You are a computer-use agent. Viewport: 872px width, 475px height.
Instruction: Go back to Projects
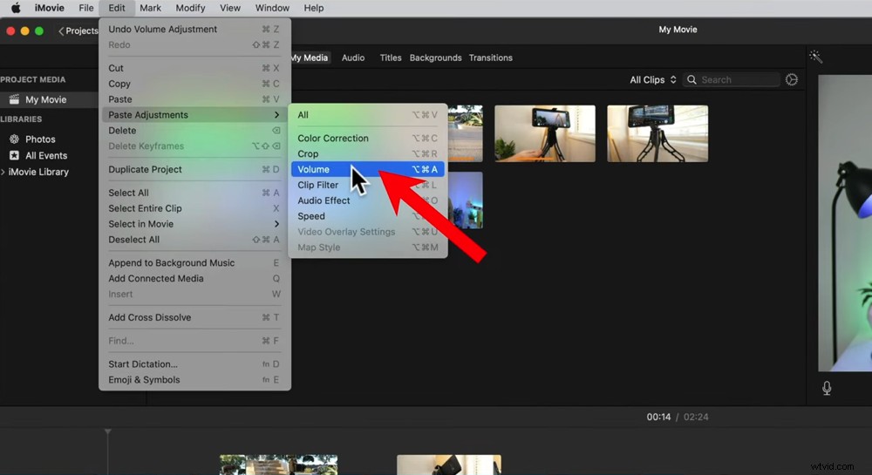tap(78, 31)
